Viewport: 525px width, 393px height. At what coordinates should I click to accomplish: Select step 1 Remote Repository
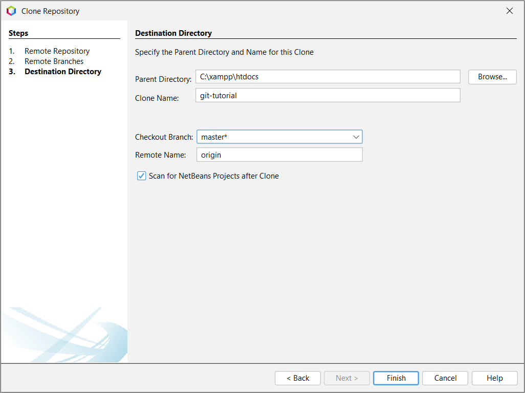click(x=57, y=51)
